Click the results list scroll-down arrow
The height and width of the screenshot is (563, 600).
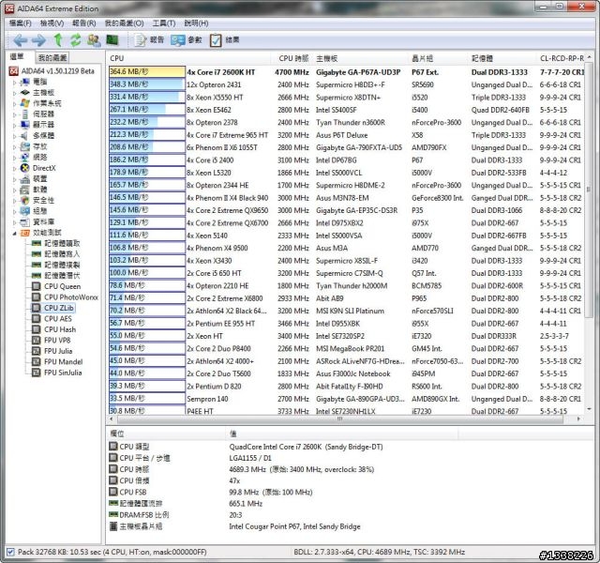click(x=589, y=410)
